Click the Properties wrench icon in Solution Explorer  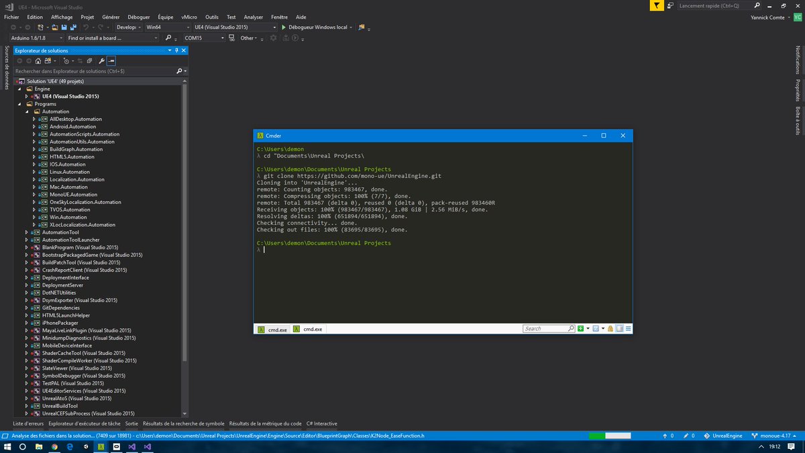[x=101, y=61]
